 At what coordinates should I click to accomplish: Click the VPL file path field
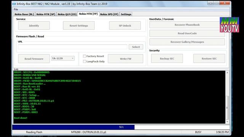pyautogui.click(x=72, y=47)
